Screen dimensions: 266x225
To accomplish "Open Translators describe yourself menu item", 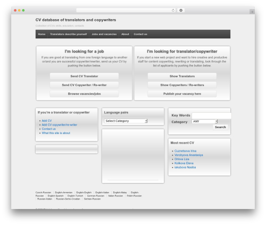I will click(x=69, y=34).
